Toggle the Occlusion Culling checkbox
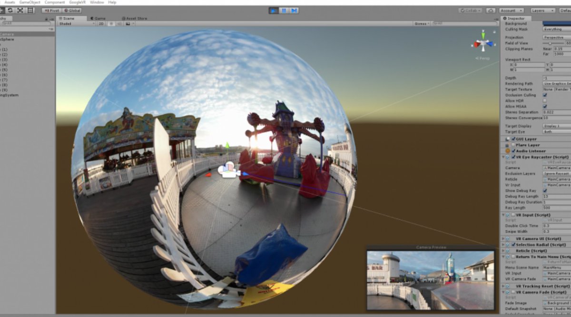571x317 pixels. (545, 95)
